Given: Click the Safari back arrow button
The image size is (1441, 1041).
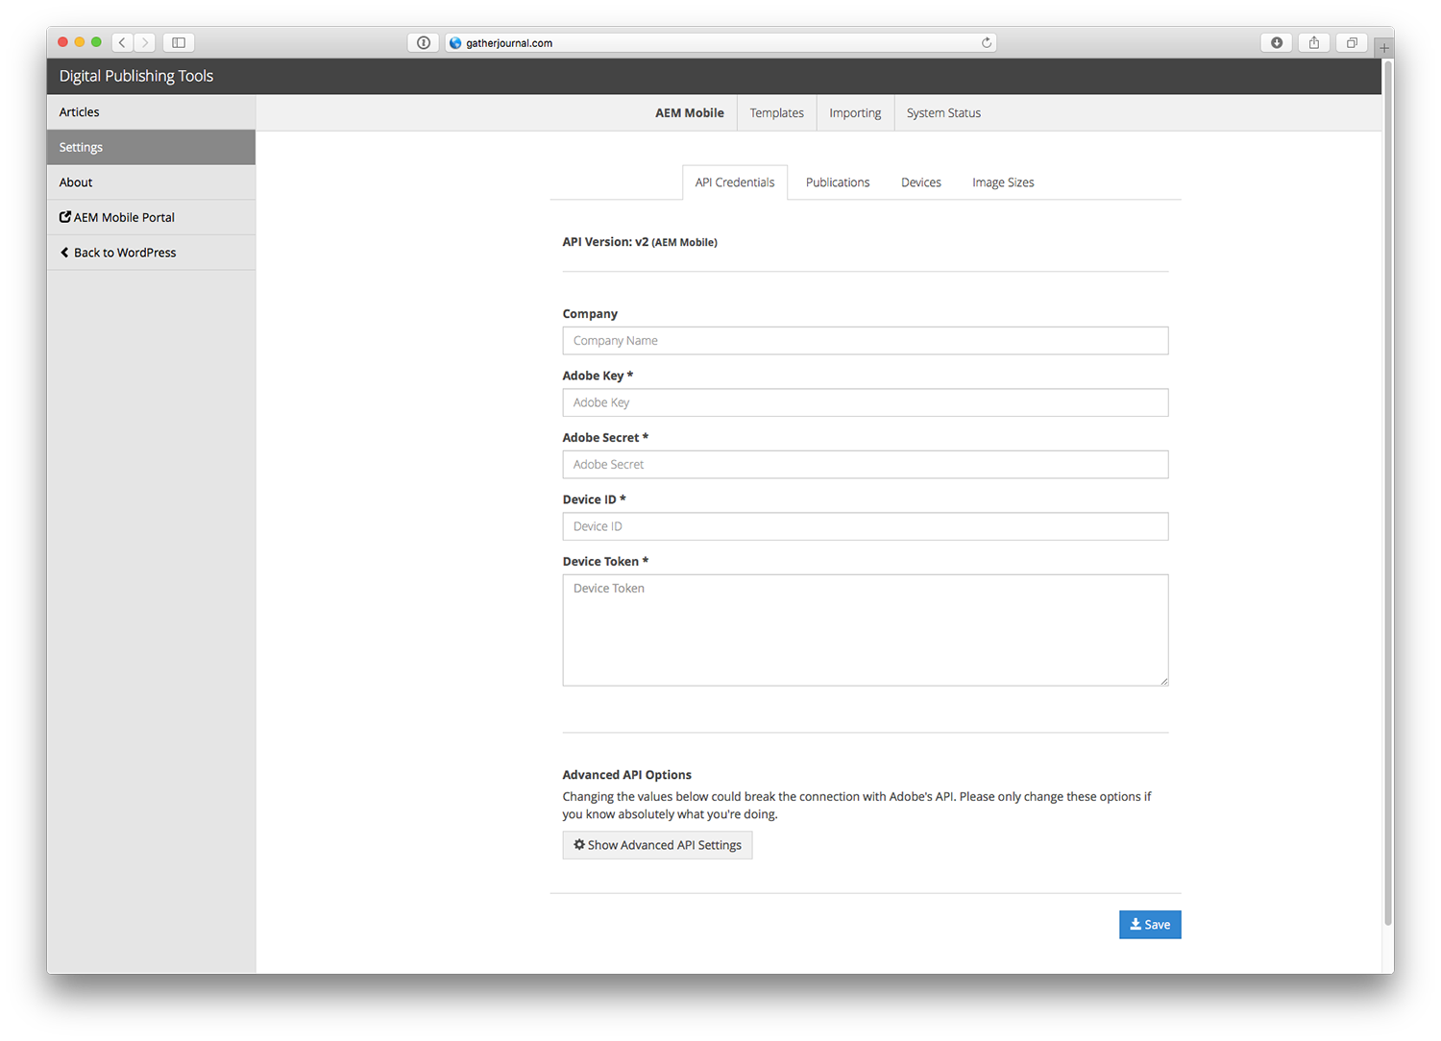Looking at the screenshot, I should pos(122,42).
